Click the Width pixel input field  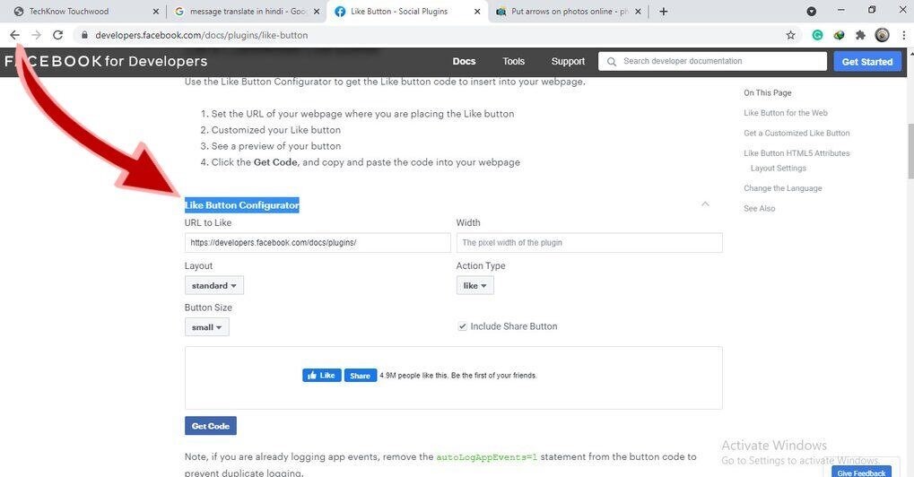point(589,243)
